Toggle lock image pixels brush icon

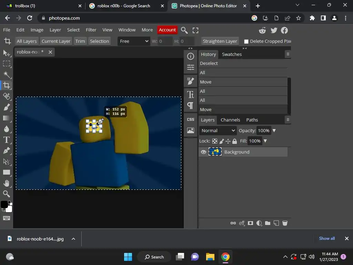(x=222, y=141)
